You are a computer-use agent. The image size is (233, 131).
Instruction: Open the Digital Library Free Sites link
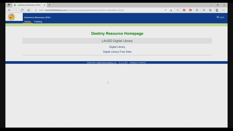tap(117, 52)
